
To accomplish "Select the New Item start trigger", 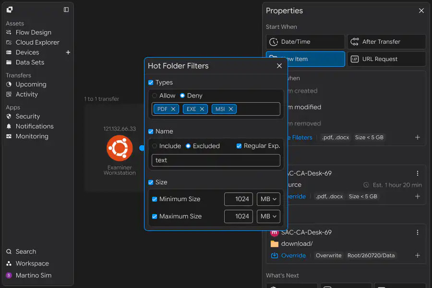I will pos(305,59).
